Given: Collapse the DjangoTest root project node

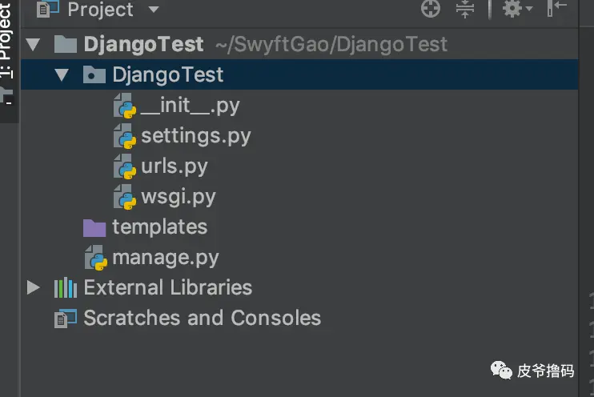Looking at the screenshot, I should pos(33,44).
